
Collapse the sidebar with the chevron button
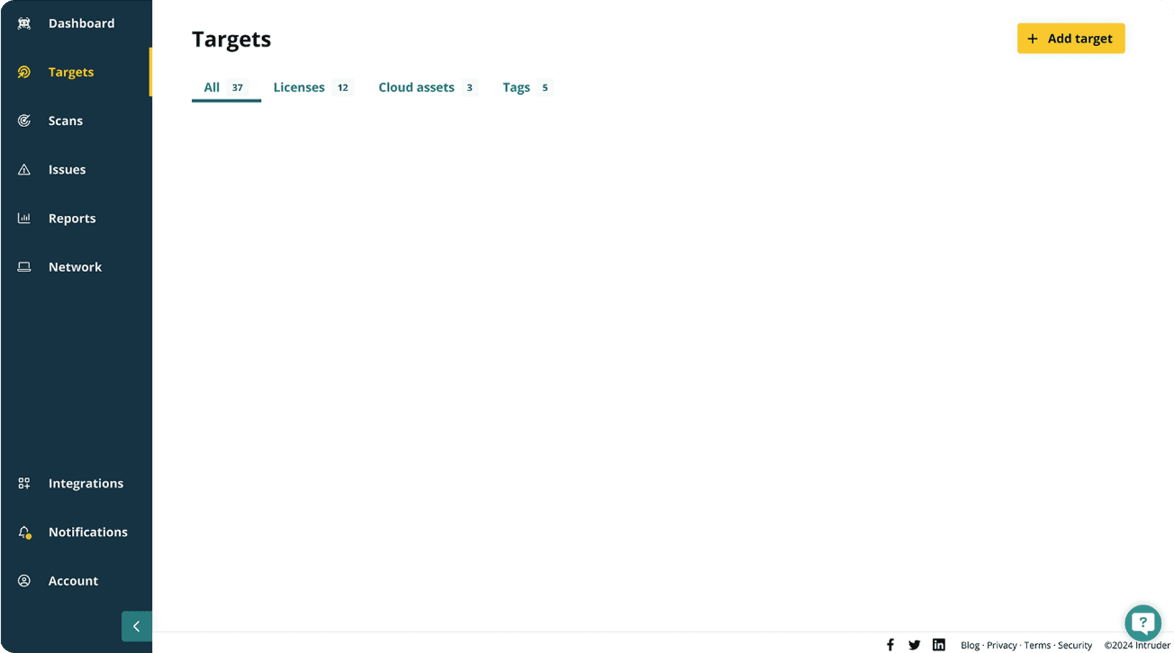pos(137,626)
